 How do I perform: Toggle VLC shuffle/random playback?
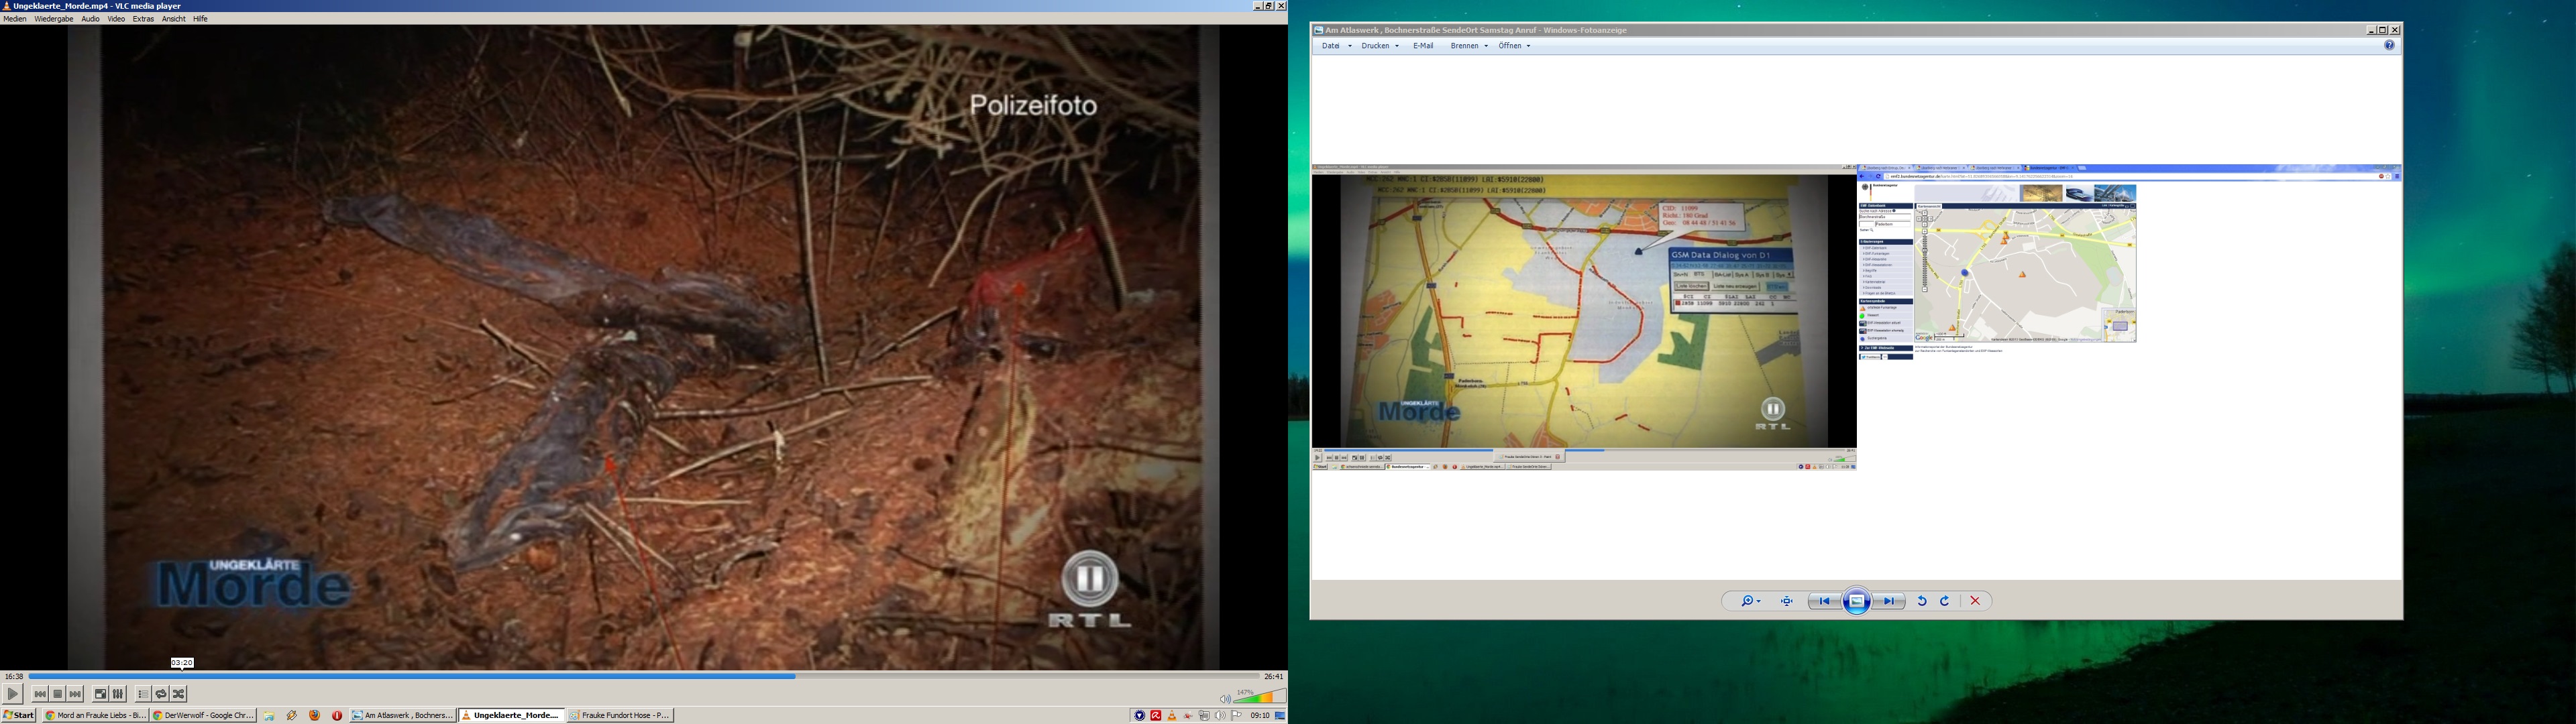(x=179, y=694)
